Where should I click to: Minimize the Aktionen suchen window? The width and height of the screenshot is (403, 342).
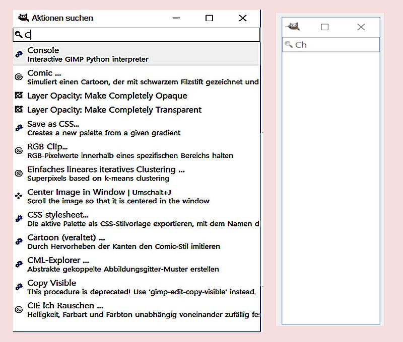click(176, 18)
